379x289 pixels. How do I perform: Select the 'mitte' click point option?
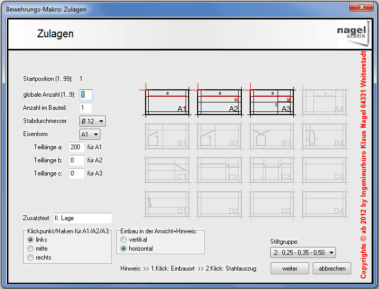31,249
